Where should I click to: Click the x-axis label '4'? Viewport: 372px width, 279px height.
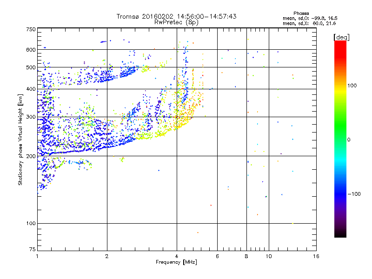click(177, 256)
